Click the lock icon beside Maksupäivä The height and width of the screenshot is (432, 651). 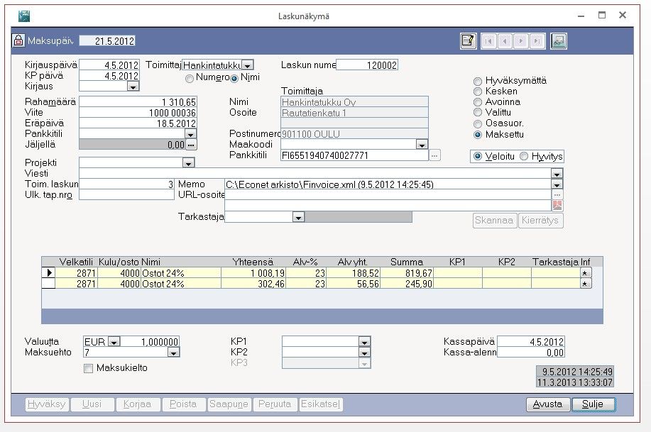[x=18, y=40]
